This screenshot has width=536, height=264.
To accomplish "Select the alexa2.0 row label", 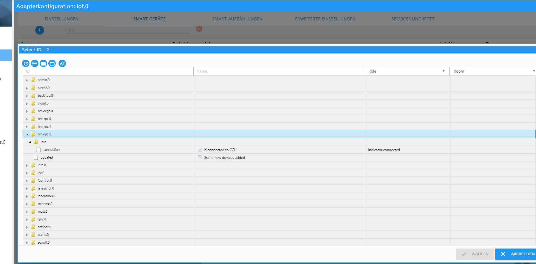I will tap(44, 88).
